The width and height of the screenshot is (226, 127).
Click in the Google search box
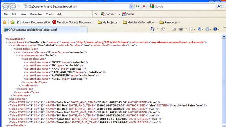point(184,6)
